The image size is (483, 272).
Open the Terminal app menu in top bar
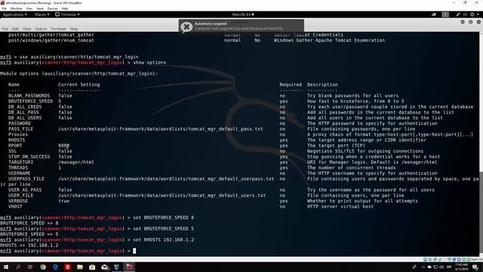(x=67, y=14)
